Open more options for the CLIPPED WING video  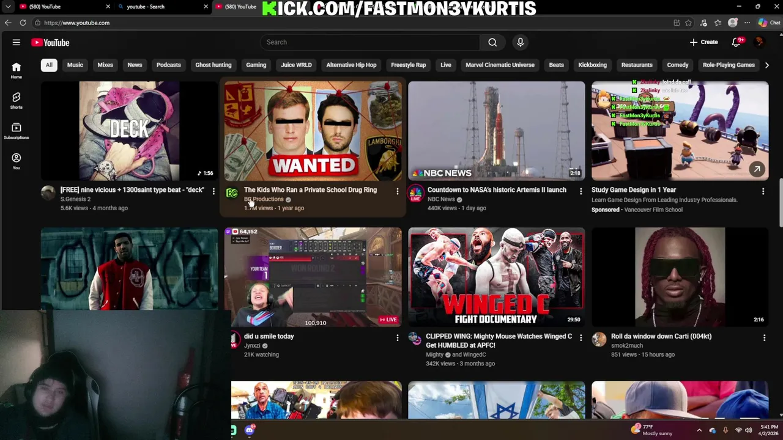pyautogui.click(x=581, y=338)
